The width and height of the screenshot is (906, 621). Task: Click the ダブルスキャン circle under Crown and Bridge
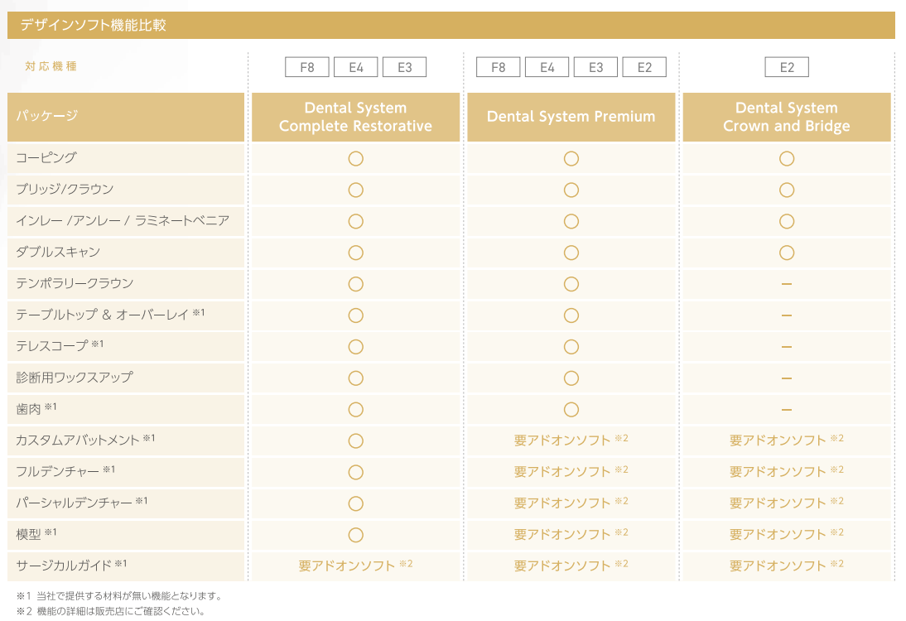click(x=787, y=253)
